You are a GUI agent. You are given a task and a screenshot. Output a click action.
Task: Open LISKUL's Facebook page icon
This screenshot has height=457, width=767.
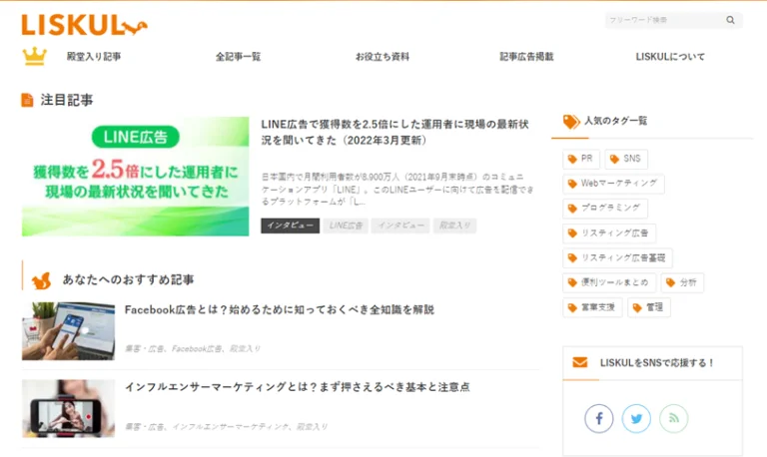(x=598, y=418)
